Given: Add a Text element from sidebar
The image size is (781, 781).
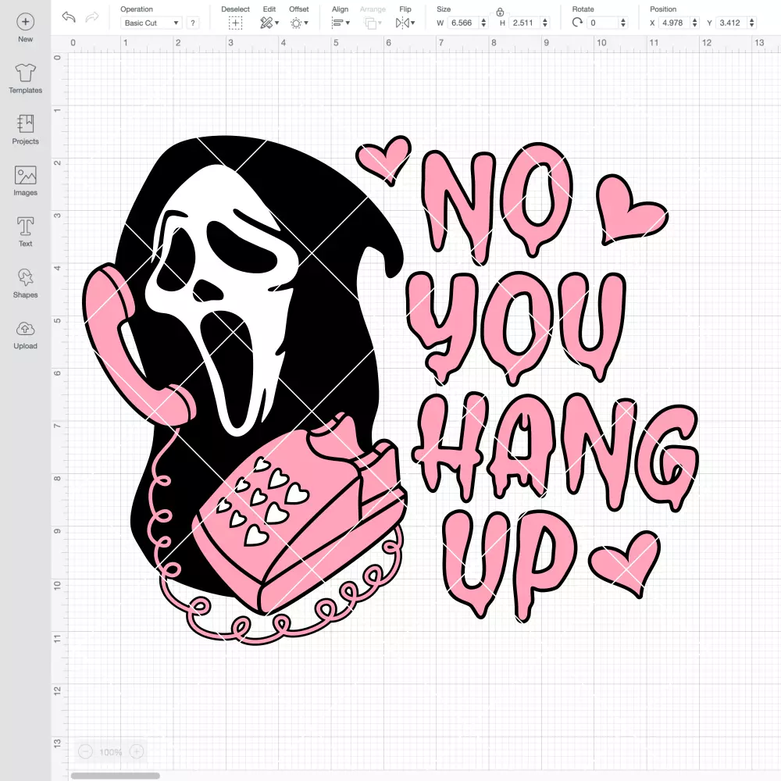Looking at the screenshot, I should [x=26, y=232].
